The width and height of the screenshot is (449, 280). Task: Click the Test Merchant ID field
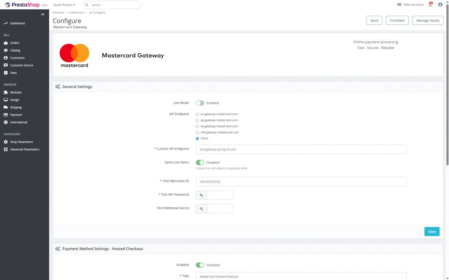click(301, 182)
